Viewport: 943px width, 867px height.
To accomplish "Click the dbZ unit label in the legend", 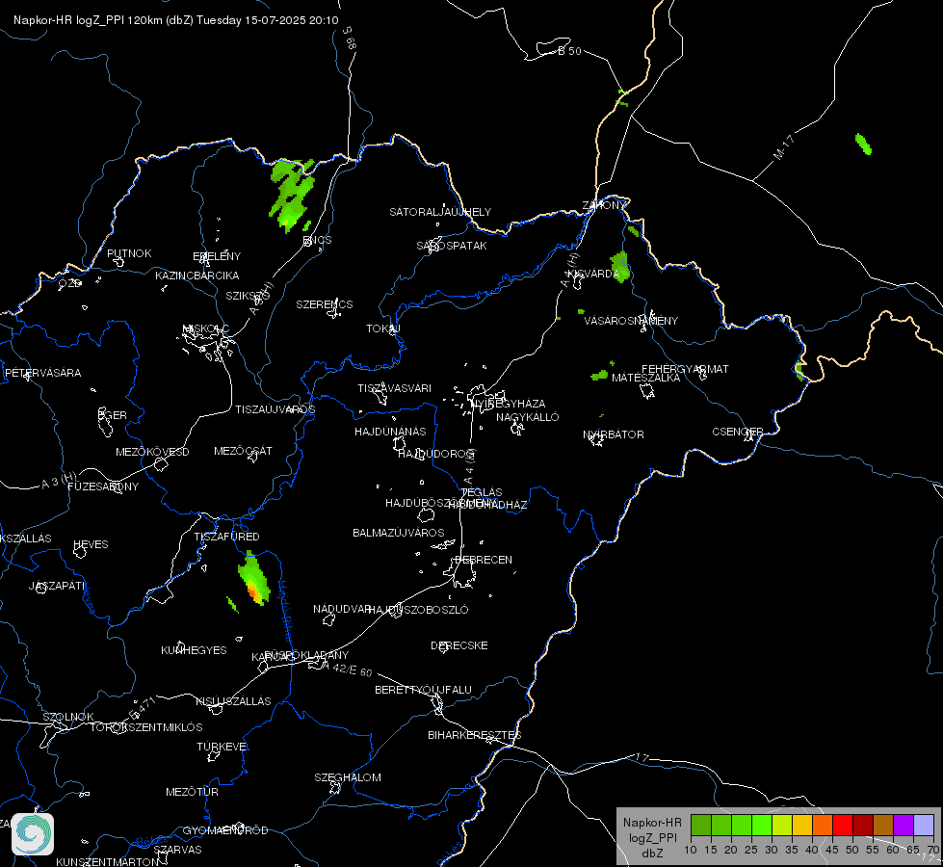I will pyautogui.click(x=652, y=854).
